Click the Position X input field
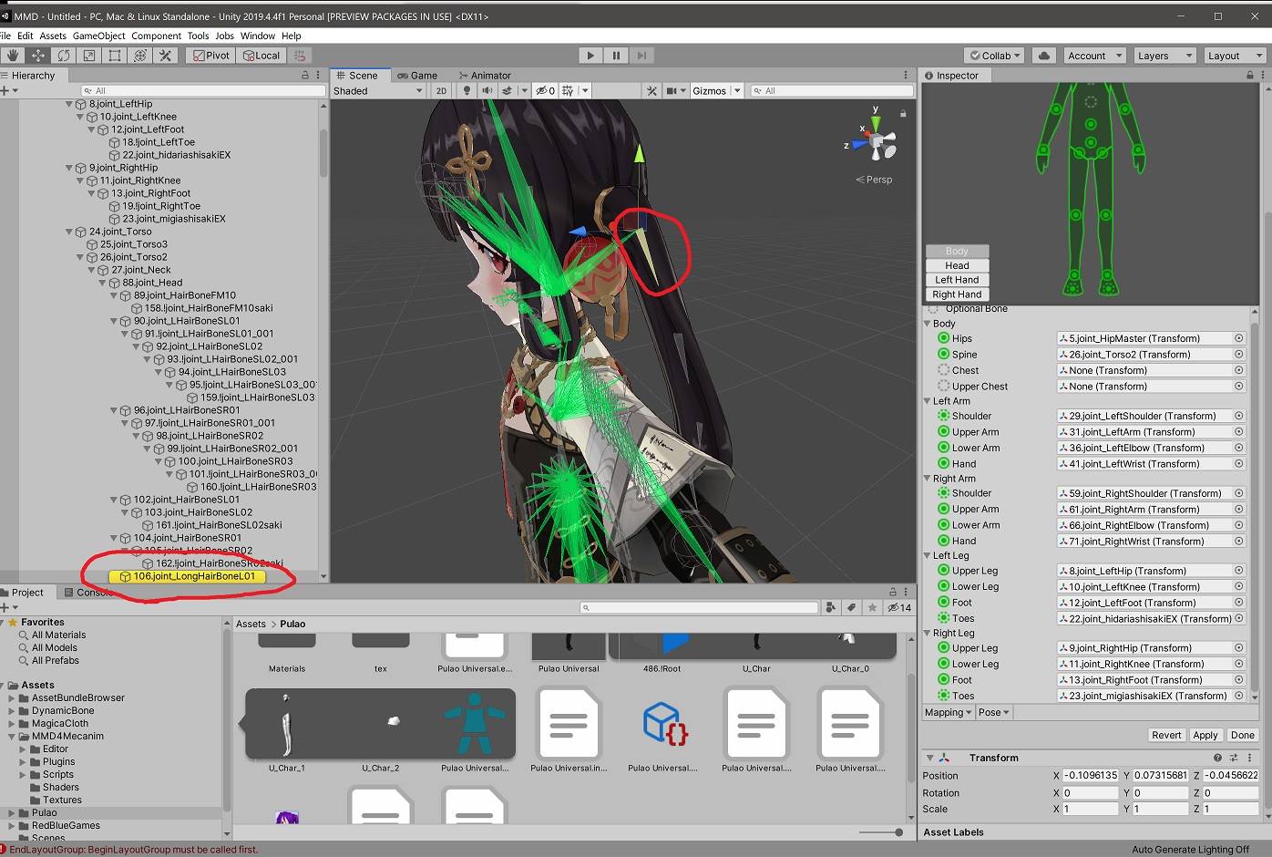The image size is (1272, 857). click(x=1090, y=776)
